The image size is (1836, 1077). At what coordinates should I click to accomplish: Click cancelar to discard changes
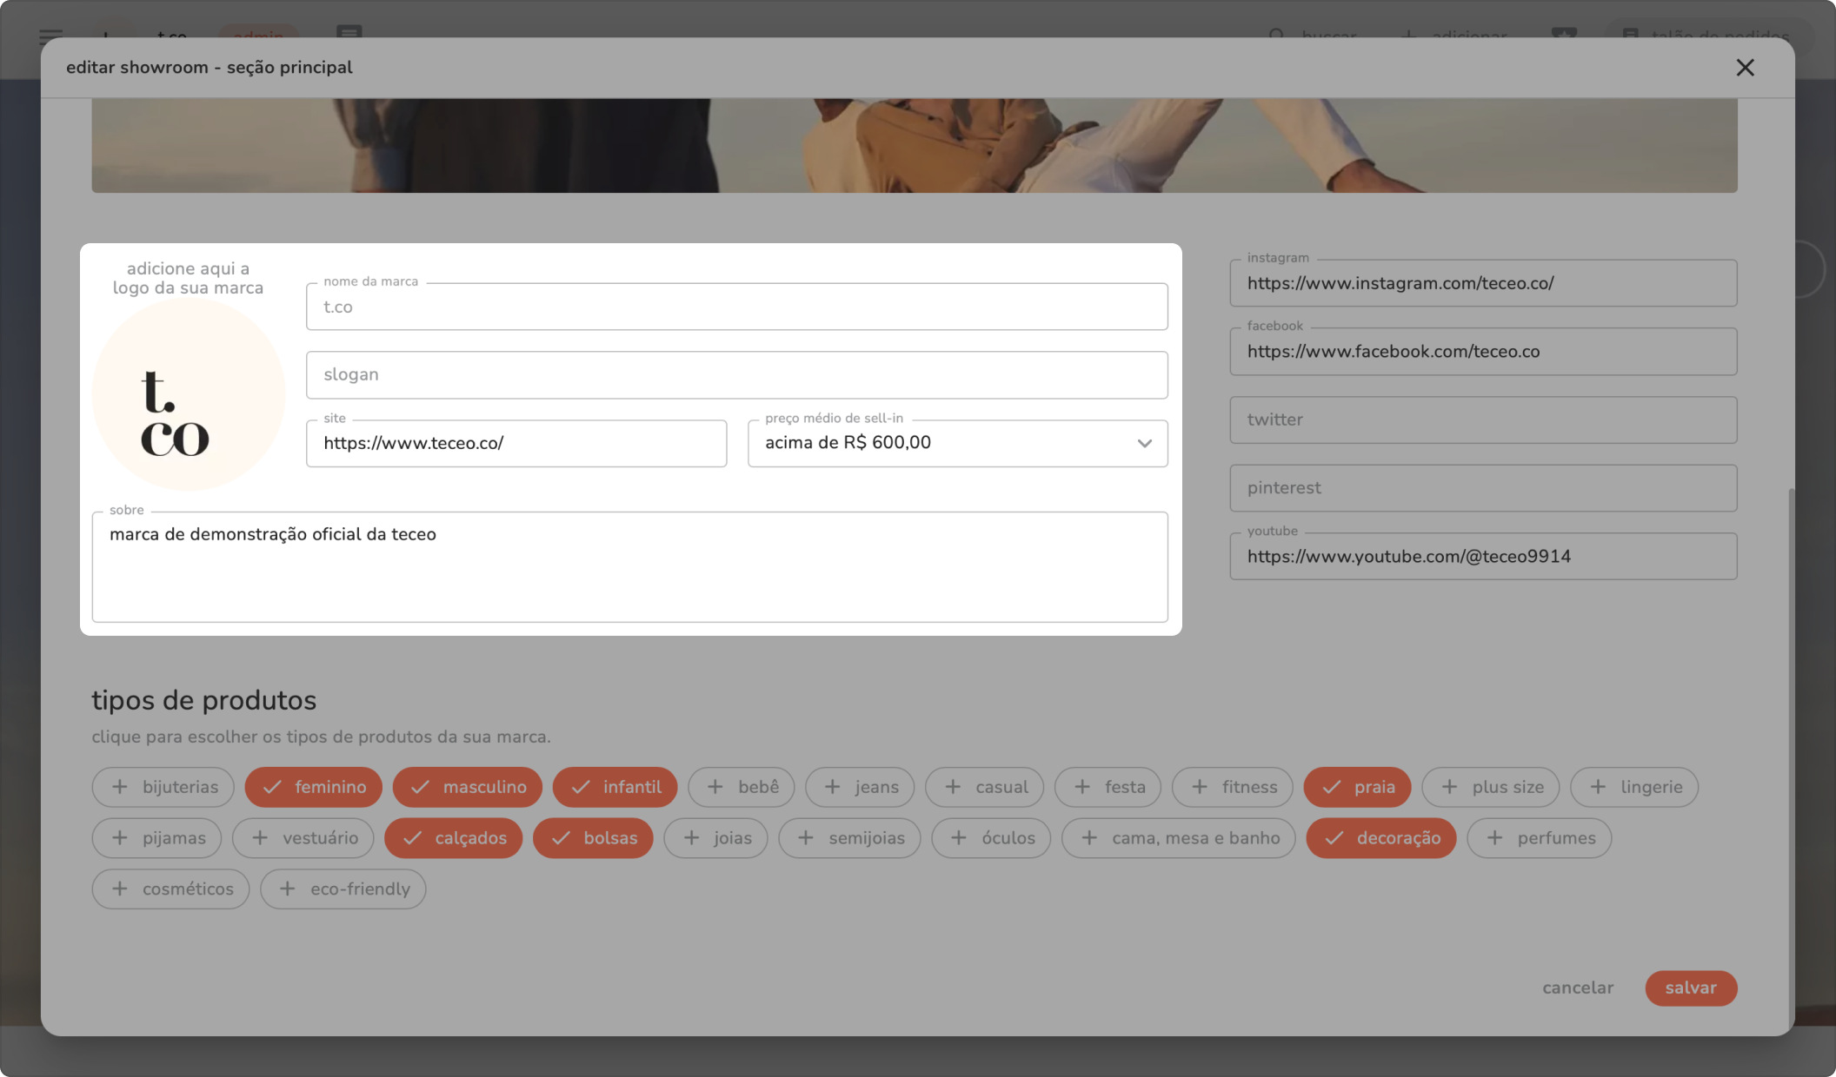coord(1578,988)
